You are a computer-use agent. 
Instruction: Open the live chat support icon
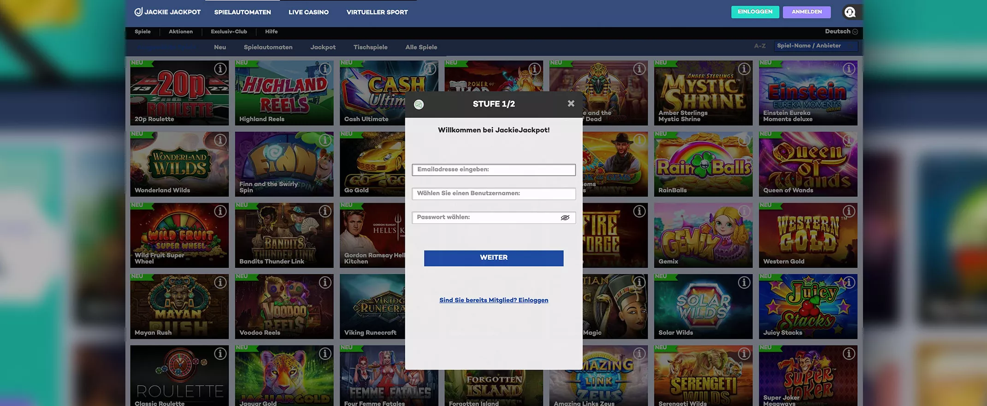(850, 12)
